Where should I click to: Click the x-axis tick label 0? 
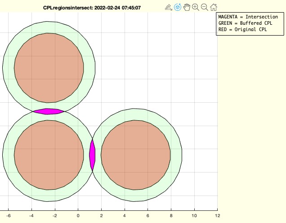point(78,216)
